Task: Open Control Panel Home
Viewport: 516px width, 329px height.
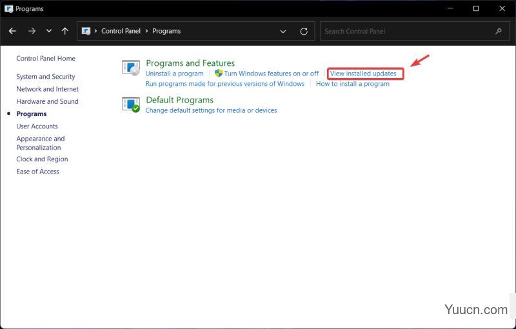Action: [x=46, y=58]
